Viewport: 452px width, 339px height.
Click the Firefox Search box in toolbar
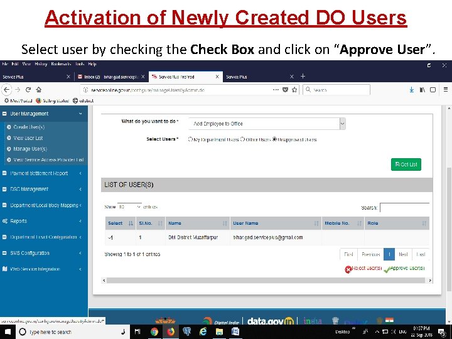[336, 90]
